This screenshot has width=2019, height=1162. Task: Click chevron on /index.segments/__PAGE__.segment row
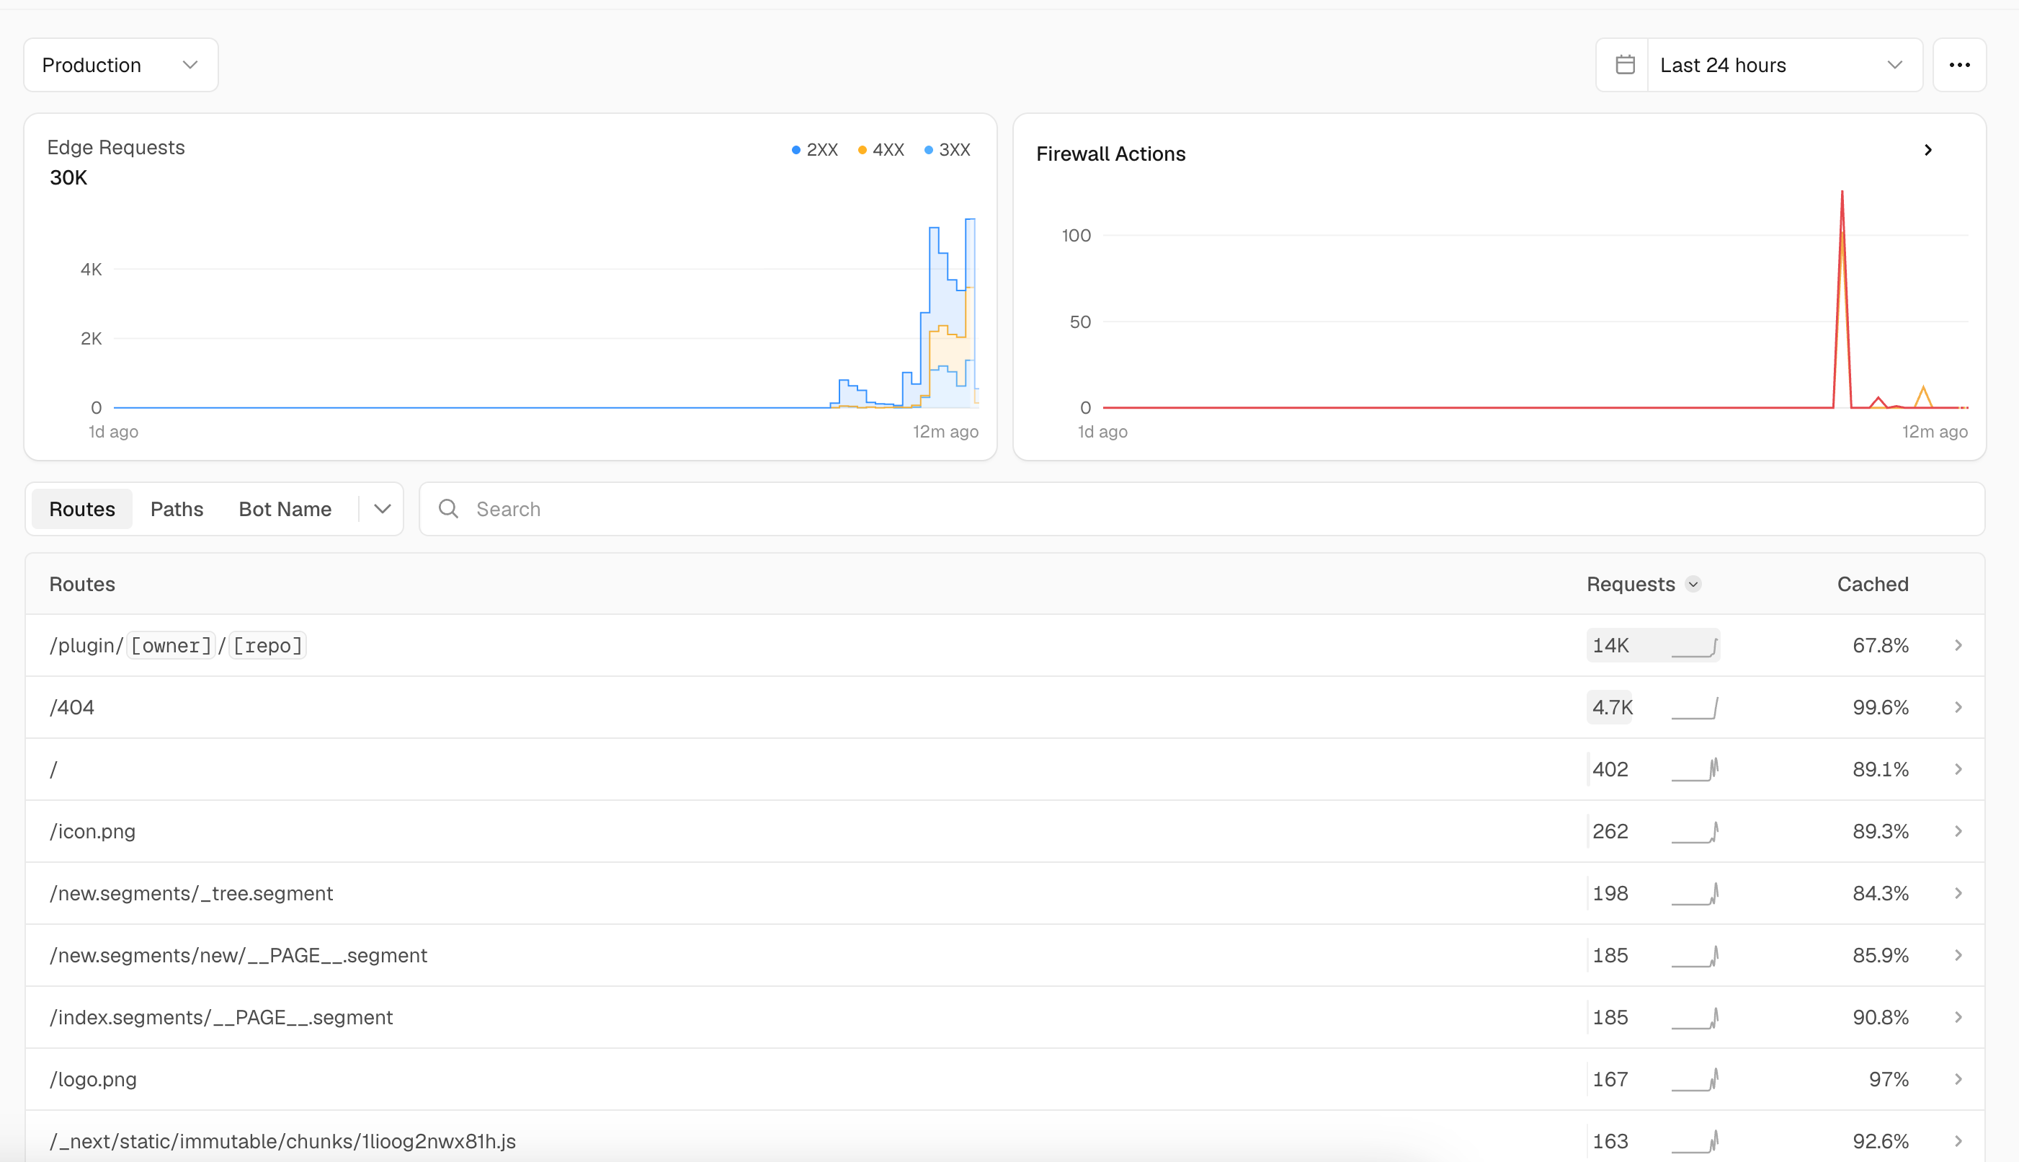tap(1958, 1016)
